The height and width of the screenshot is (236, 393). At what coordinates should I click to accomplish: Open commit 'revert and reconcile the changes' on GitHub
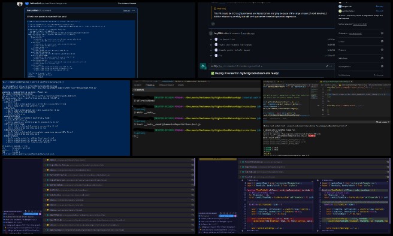(x=235, y=45)
